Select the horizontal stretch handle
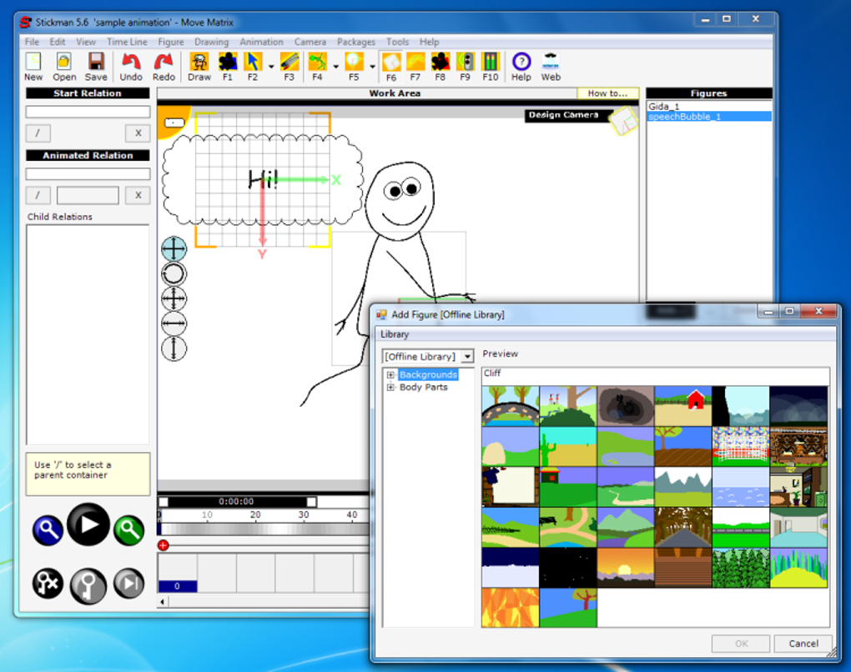The height and width of the screenshot is (672, 851). (x=174, y=323)
